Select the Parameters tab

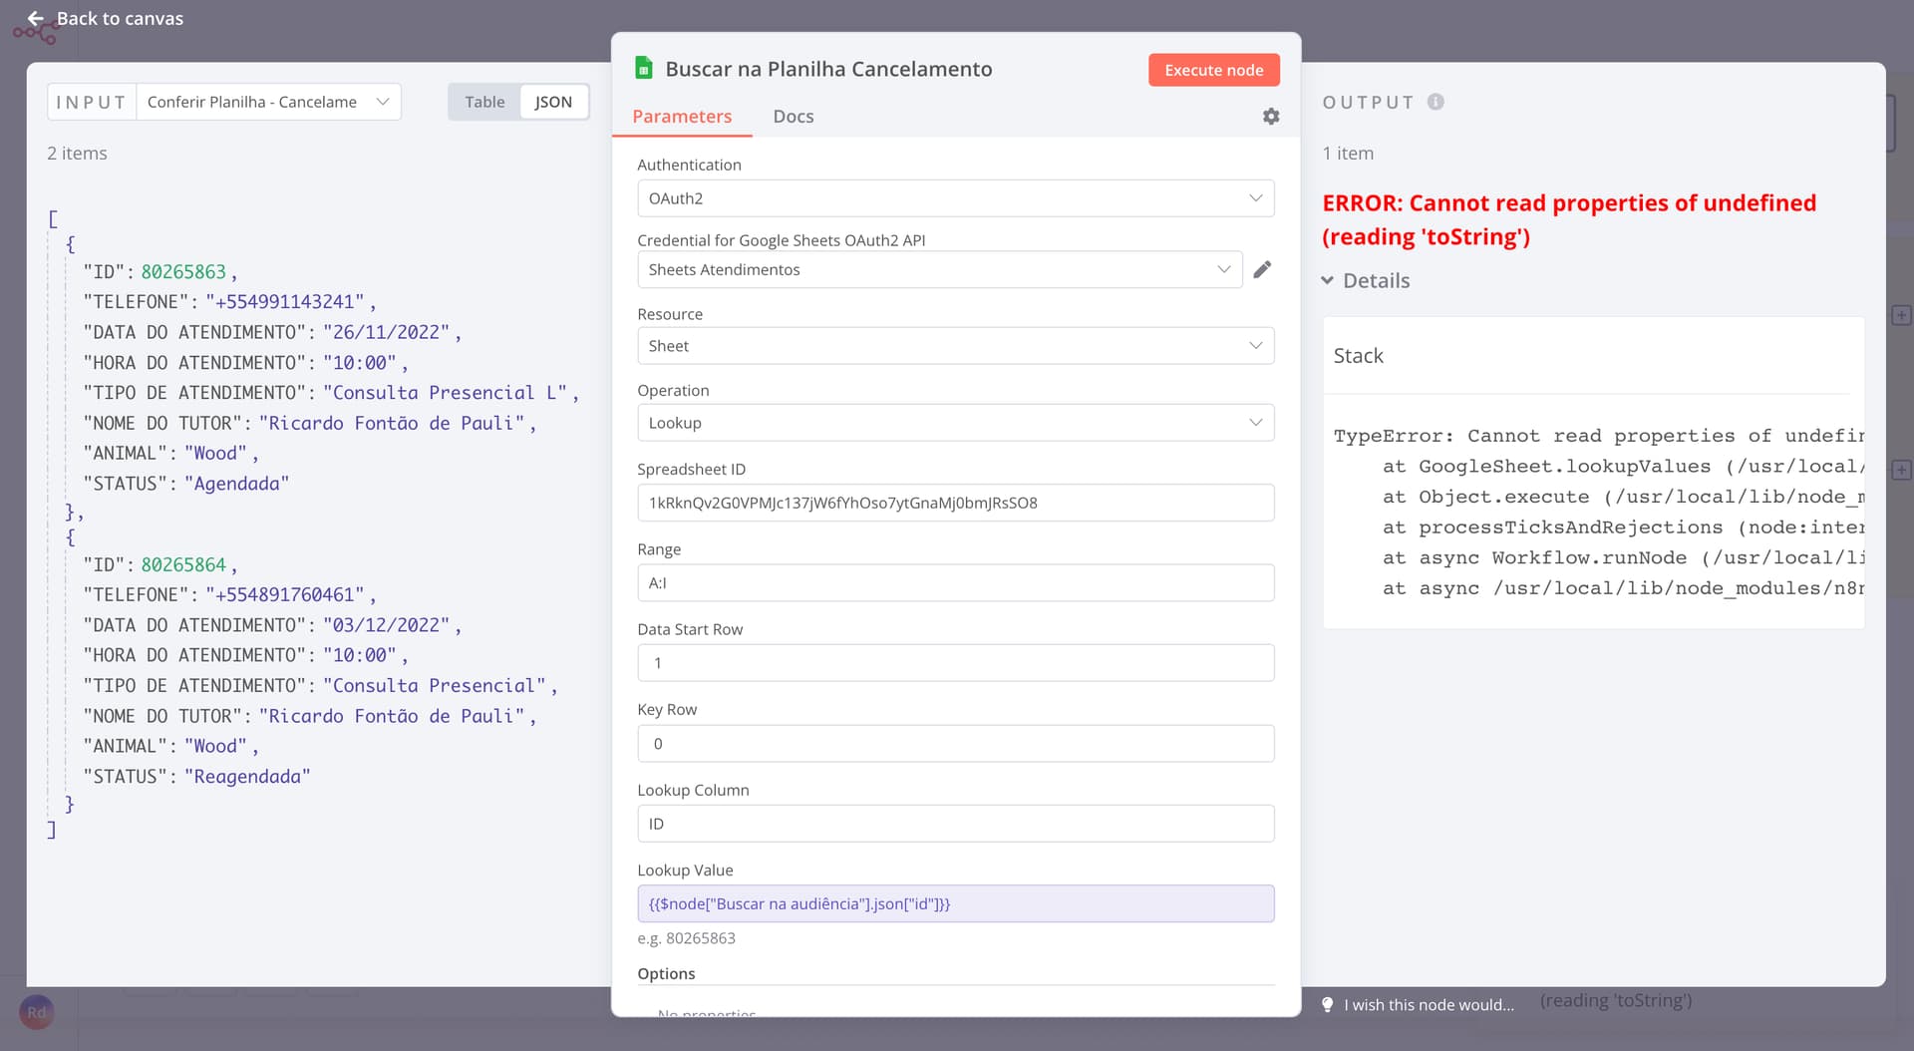tap(682, 117)
